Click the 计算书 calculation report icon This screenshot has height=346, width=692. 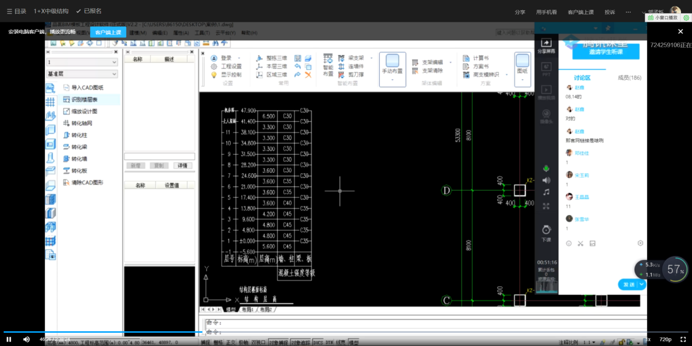pos(466,58)
